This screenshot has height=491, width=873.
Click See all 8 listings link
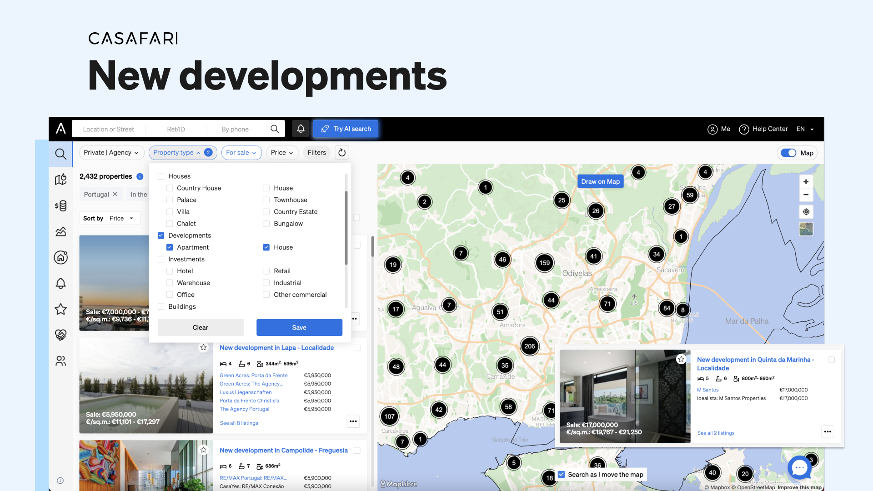[x=239, y=423]
